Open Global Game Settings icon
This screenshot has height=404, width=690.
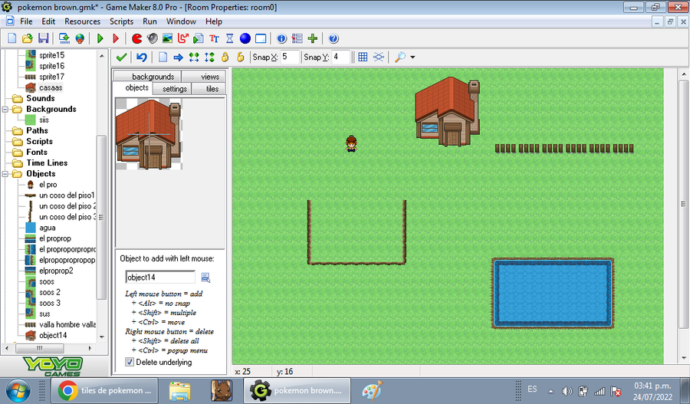[x=297, y=39]
